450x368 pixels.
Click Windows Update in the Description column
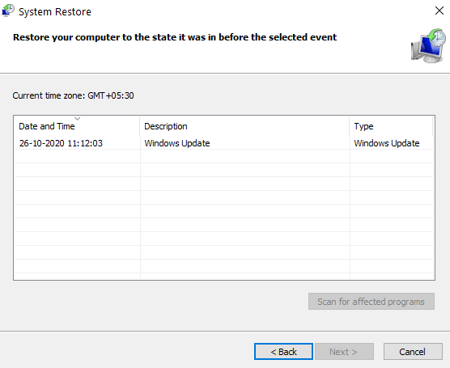pyautogui.click(x=177, y=143)
